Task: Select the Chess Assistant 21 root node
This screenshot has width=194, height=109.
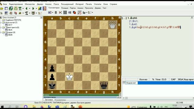Action: pos(9,18)
